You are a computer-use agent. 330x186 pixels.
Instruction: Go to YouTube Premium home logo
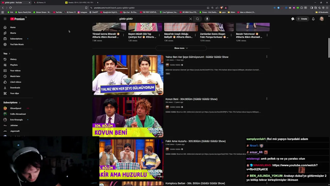[x=18, y=19]
